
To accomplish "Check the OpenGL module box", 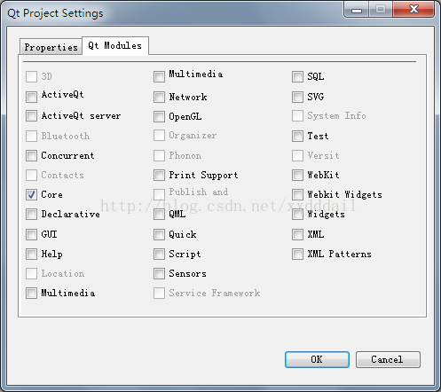I will tap(159, 116).
